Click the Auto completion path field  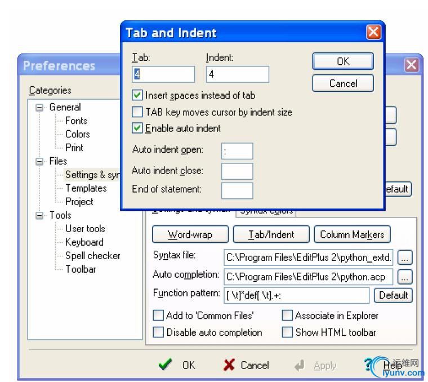[x=309, y=277]
